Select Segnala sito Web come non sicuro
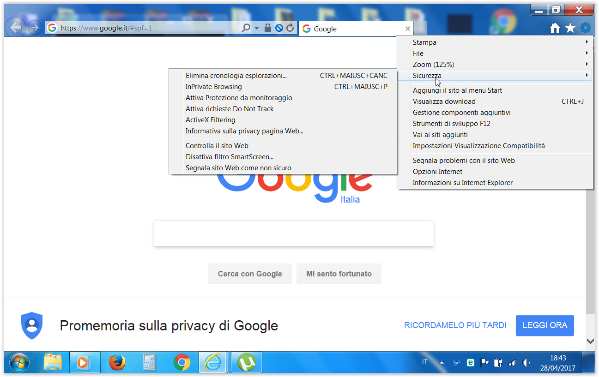 pos(283,168)
